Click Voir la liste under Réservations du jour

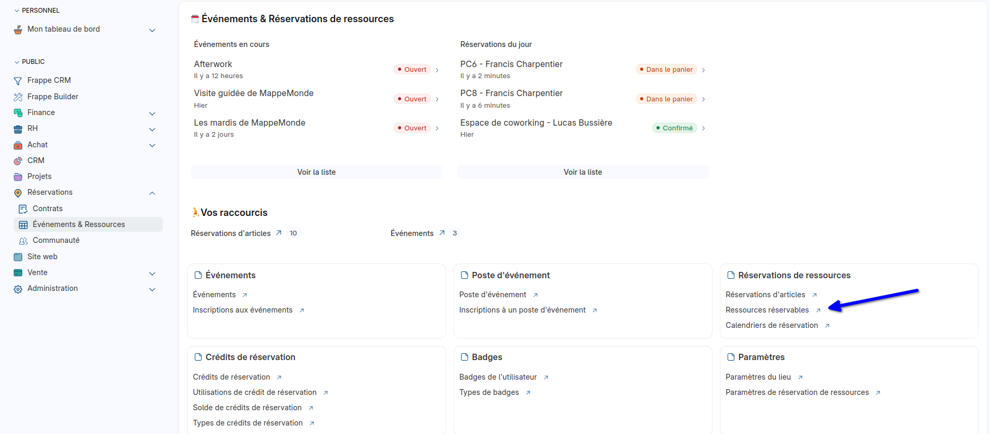(582, 172)
